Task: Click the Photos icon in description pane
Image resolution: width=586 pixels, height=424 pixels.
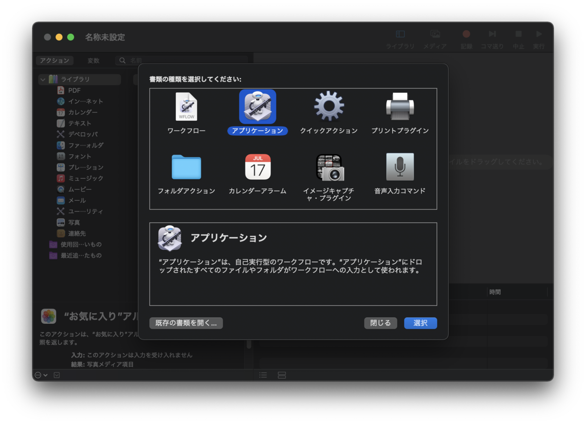Action: point(49,317)
